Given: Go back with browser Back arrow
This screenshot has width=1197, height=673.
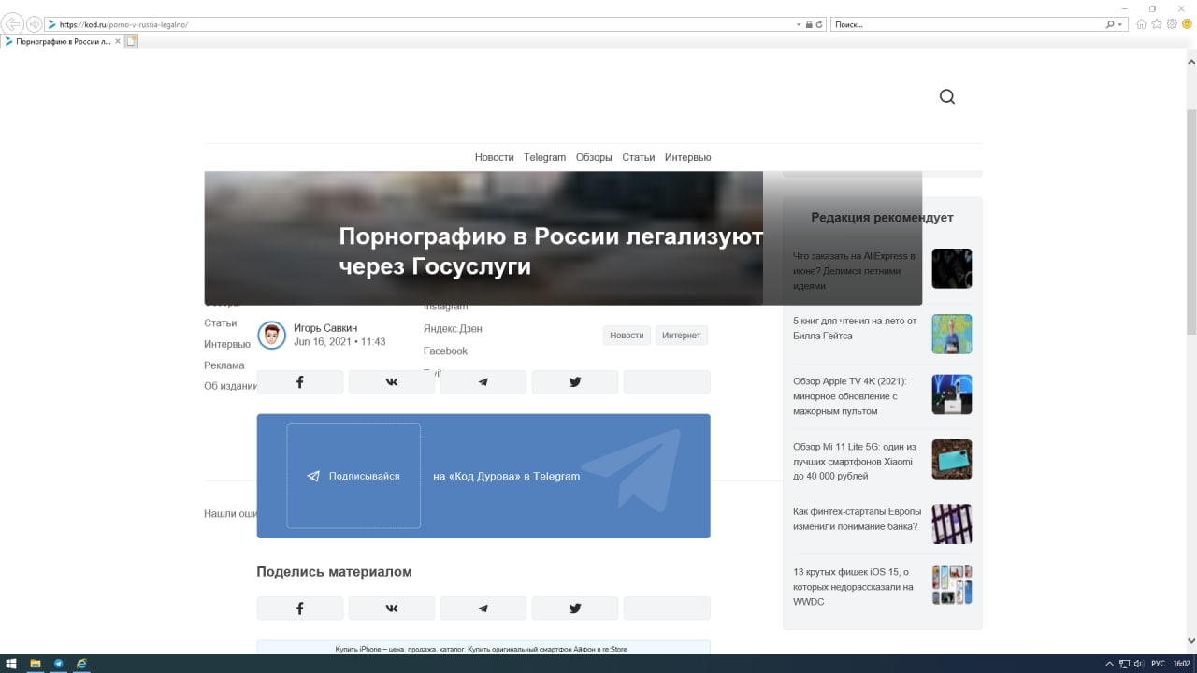Looking at the screenshot, I should pos(13,24).
